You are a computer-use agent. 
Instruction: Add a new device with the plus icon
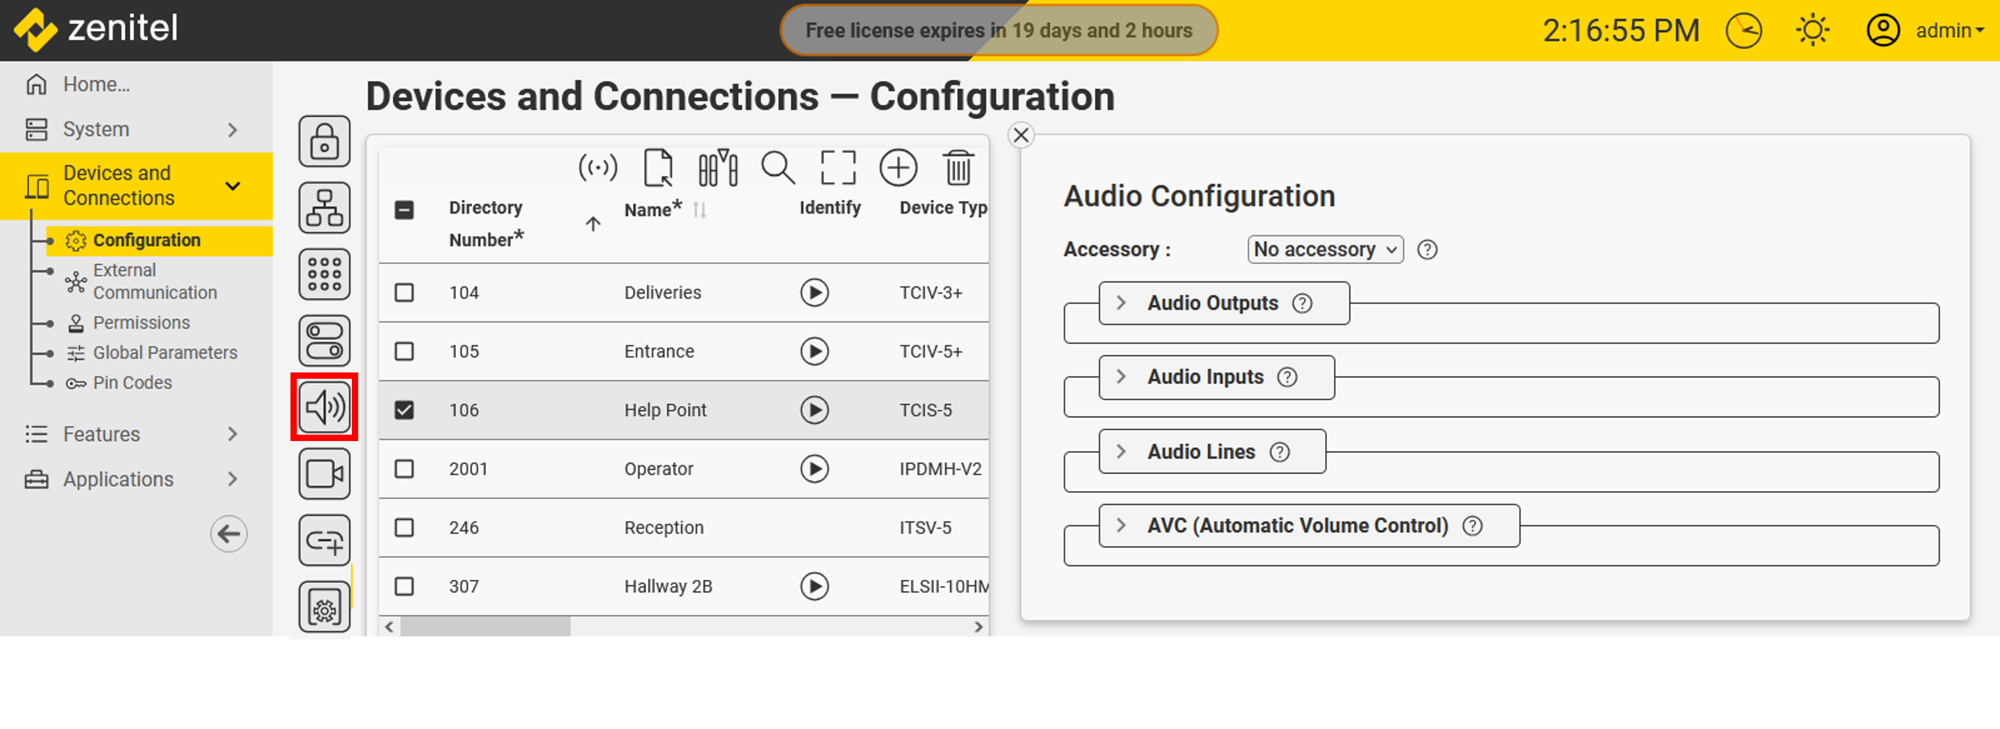[x=898, y=168]
